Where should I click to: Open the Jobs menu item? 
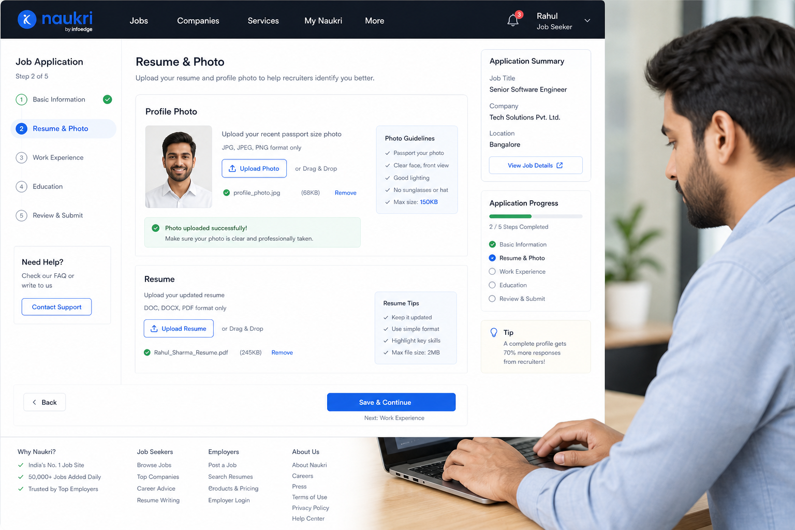coord(139,21)
